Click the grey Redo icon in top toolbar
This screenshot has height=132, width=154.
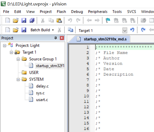[78, 20]
